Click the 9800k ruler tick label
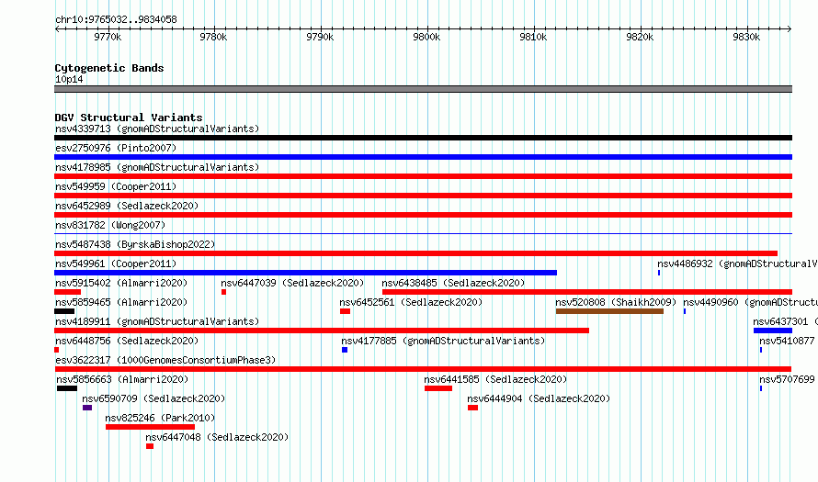 click(426, 37)
